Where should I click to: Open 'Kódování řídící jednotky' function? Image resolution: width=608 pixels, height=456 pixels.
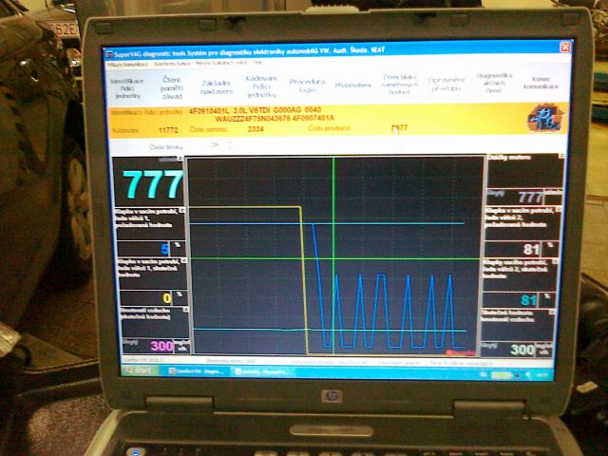[x=261, y=86]
